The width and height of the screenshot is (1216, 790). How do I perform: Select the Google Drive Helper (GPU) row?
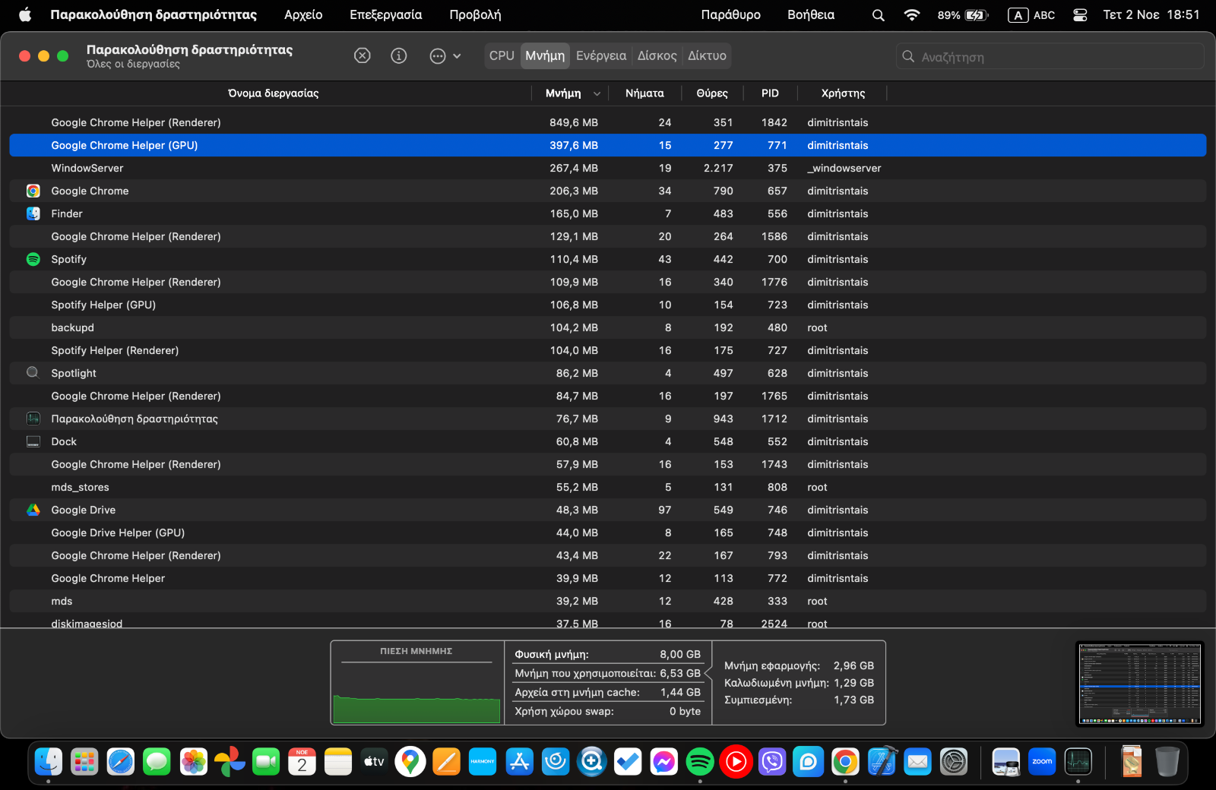click(607, 532)
